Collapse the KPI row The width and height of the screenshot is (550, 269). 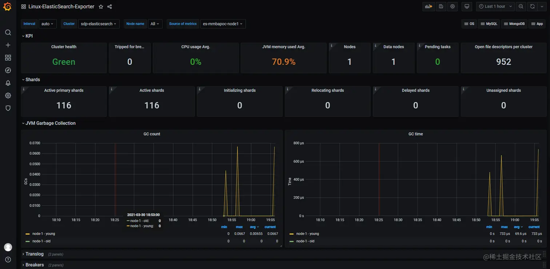coord(27,36)
